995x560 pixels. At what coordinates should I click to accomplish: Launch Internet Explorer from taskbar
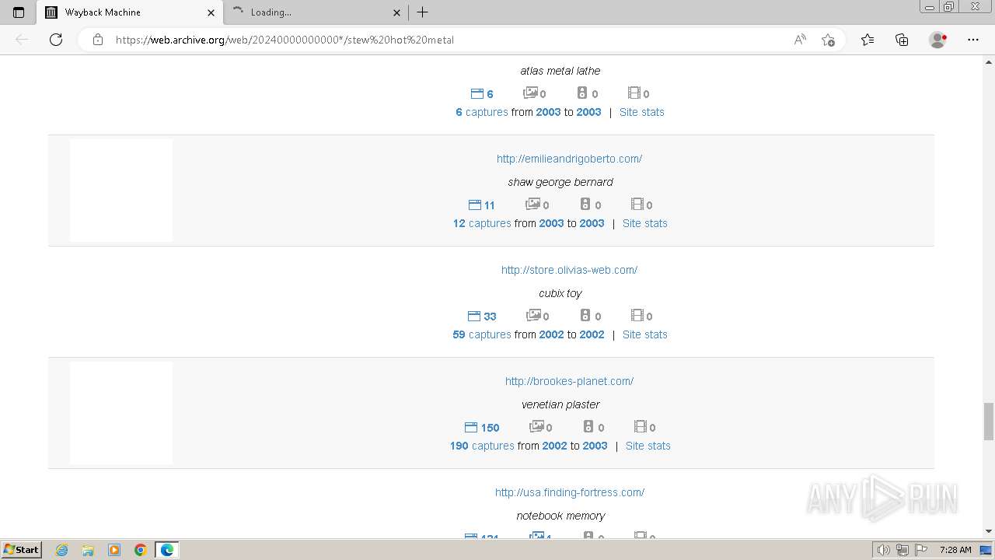tap(62, 550)
